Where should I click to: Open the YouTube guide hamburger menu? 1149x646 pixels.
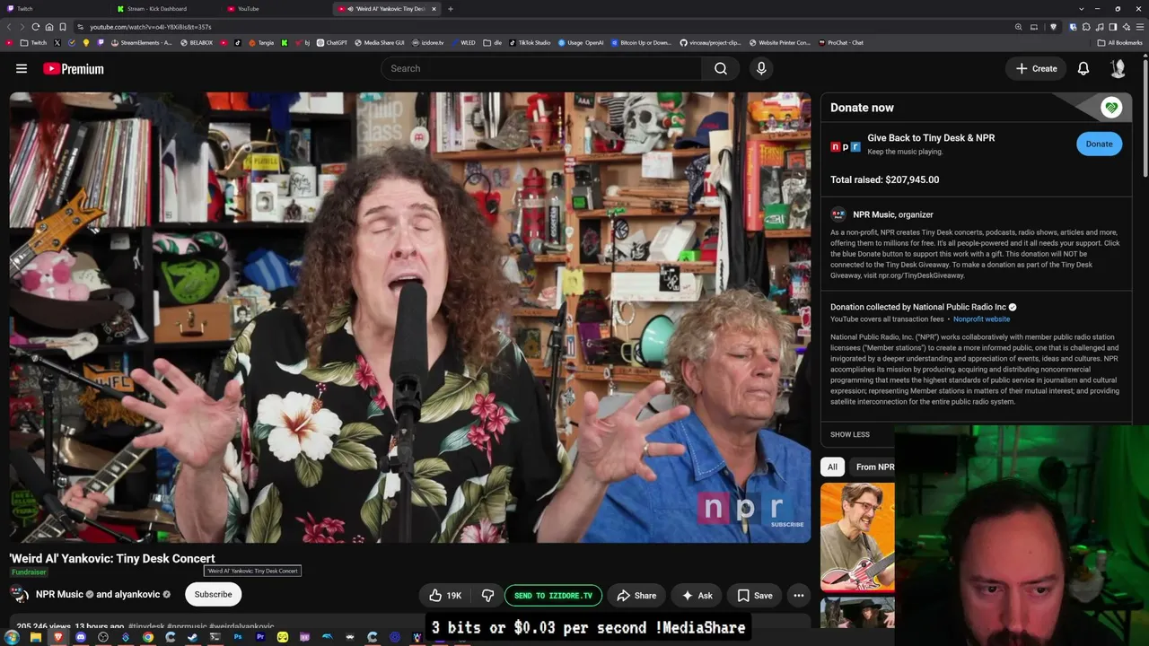22,68
